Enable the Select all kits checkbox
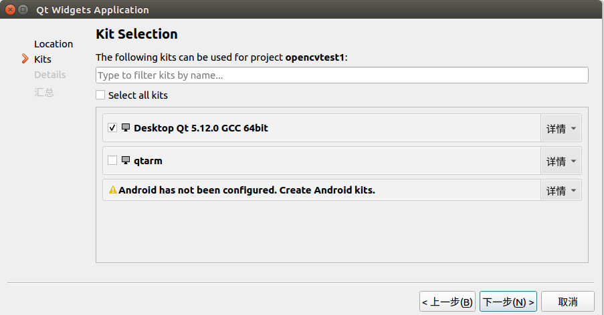Viewport: 604px width, 315px height. coord(100,95)
